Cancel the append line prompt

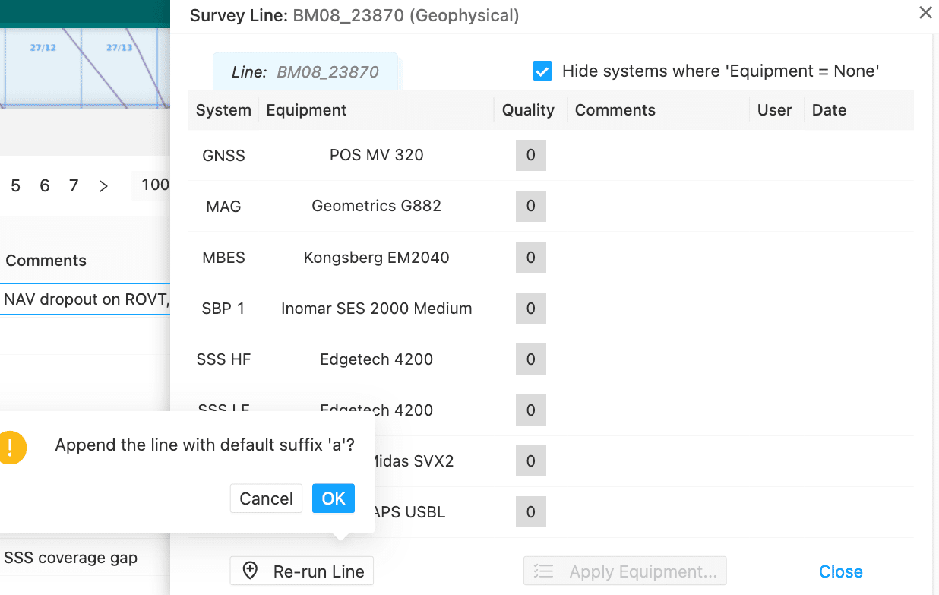tap(266, 498)
